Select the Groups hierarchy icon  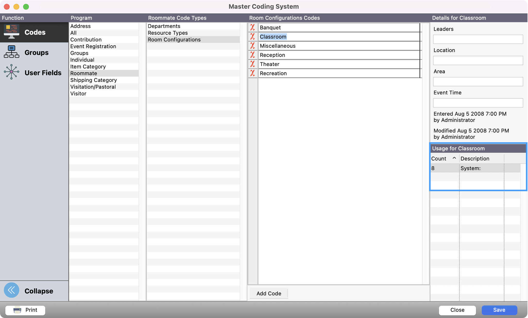point(11,52)
